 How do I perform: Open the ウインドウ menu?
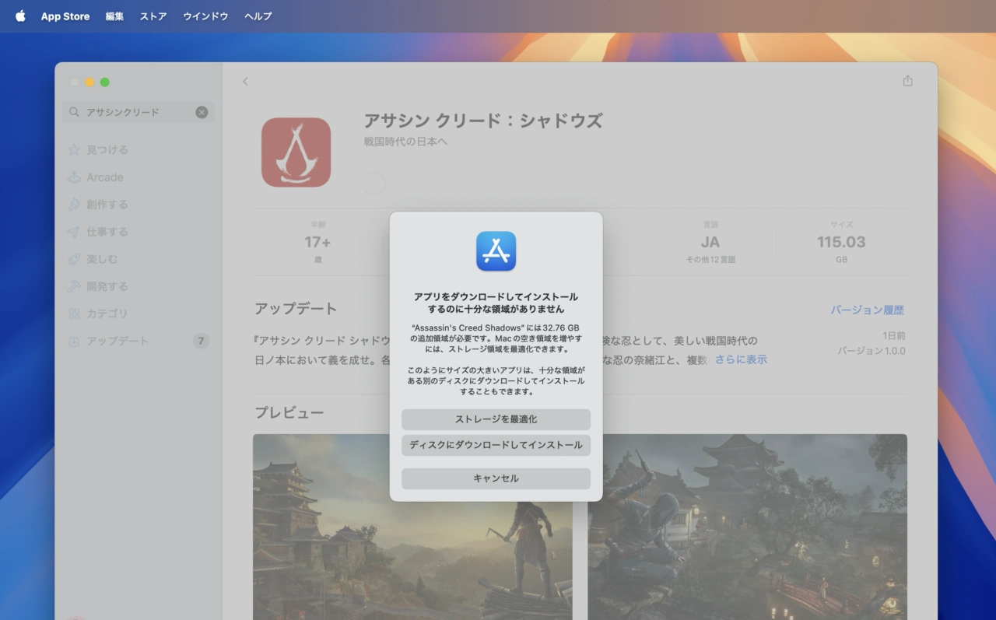[x=205, y=16]
